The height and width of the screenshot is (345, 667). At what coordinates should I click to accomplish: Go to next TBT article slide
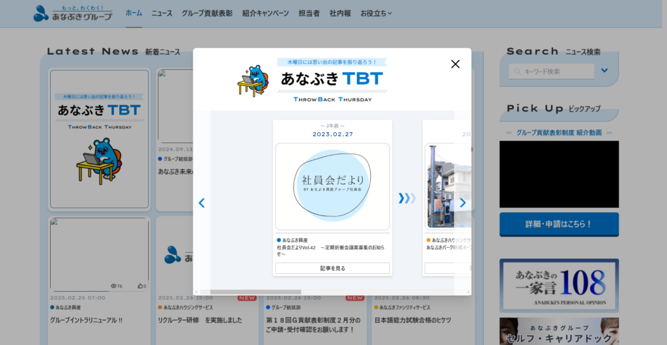coord(463,203)
